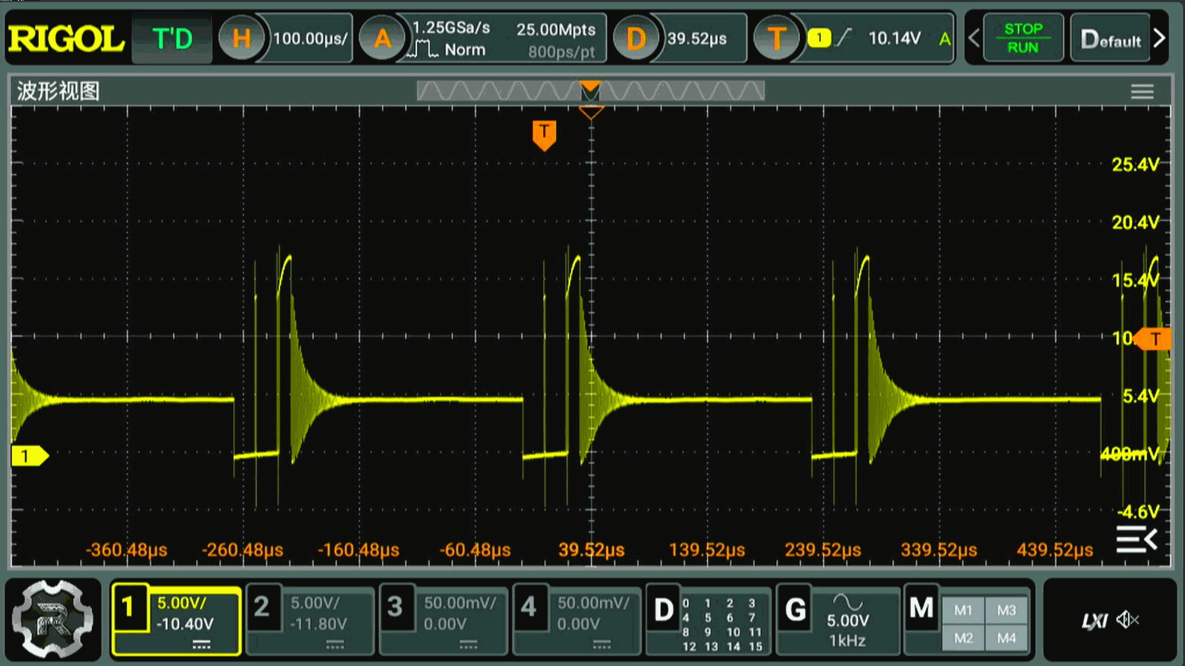Viewport: 1185px width, 666px height.
Task: Open the G signal generator settings
Action: pos(795,610)
